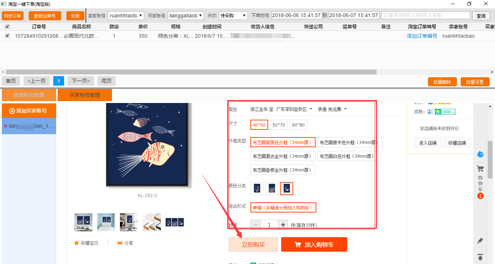Viewport: 495px width, 264px height.
Task: Click the quantity input field
Action: [x=269, y=225]
